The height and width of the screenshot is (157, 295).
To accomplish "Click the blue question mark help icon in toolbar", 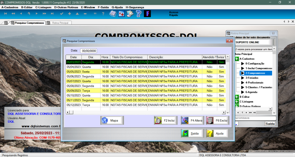I will tap(138, 14).
